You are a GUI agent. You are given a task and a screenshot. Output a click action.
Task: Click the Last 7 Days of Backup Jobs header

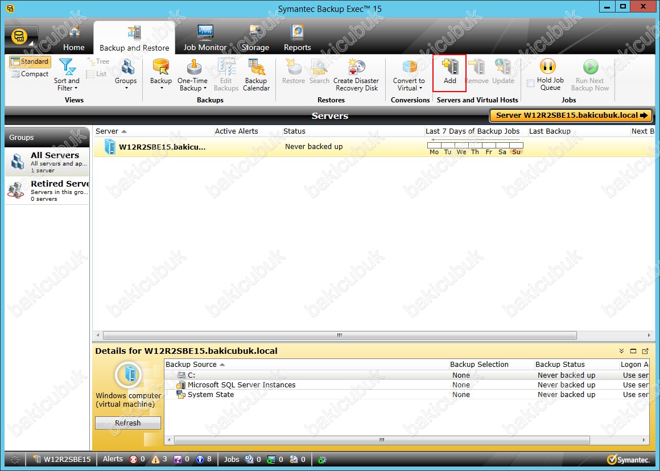pyautogui.click(x=476, y=131)
